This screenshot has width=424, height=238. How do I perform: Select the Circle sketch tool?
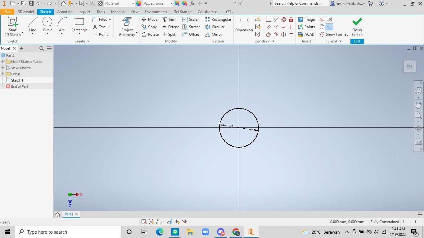(47, 25)
